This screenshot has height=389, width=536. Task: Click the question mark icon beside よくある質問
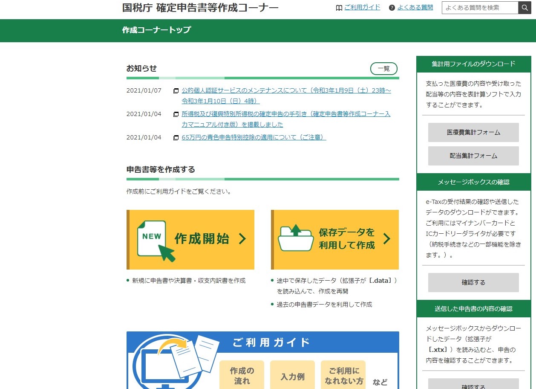tap(392, 8)
